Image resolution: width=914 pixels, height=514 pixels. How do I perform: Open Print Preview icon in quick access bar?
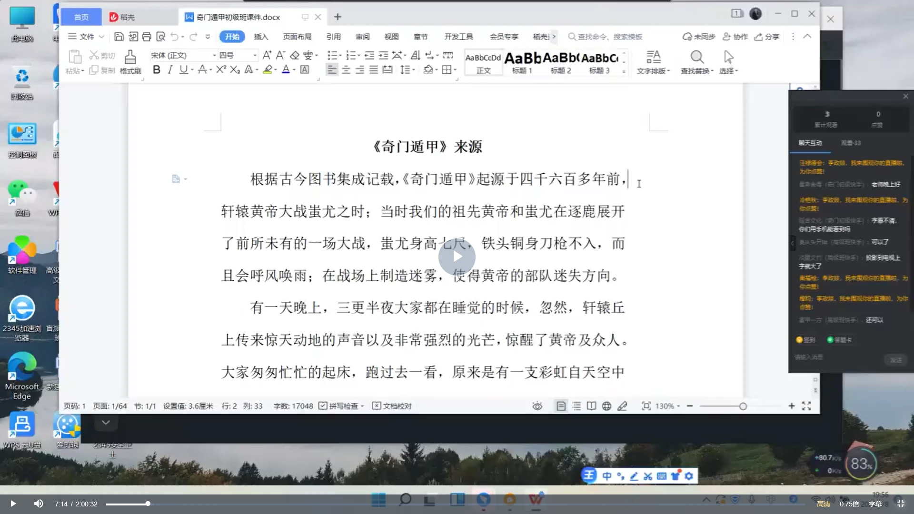click(x=161, y=37)
